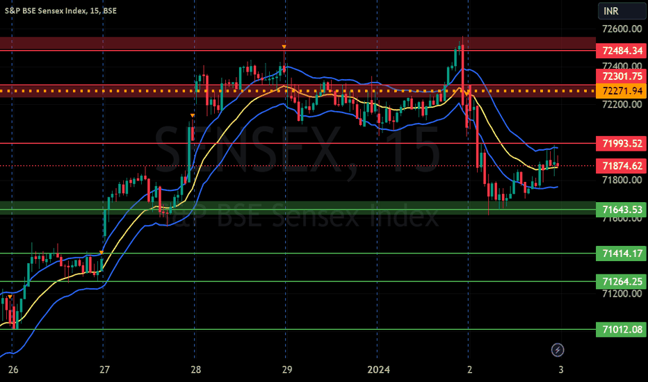Select the 71993.52 red price label
This screenshot has width=648, height=382.
click(x=622, y=143)
